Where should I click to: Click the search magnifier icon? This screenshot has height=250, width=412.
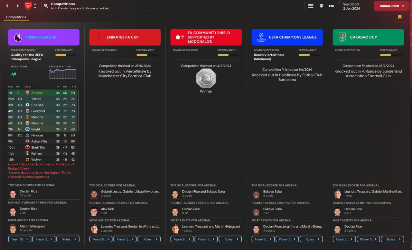[x=46, y=6]
